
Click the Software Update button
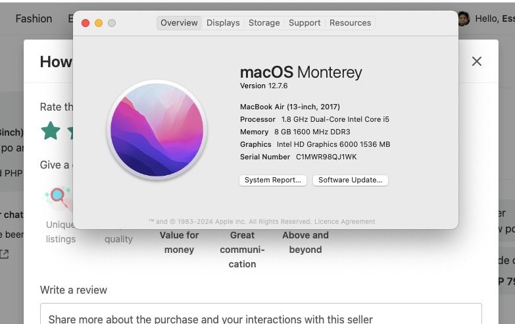click(350, 180)
